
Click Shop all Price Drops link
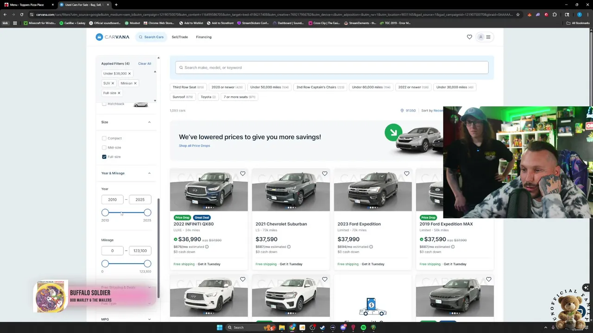(195, 146)
